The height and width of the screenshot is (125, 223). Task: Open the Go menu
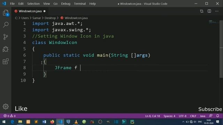[55, 4]
